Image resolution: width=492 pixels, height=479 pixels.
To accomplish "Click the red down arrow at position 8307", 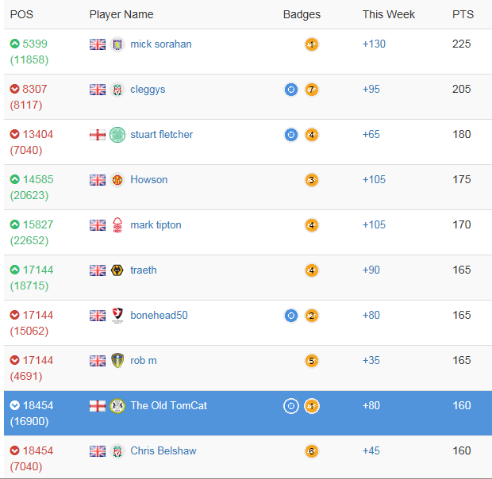I will (15, 90).
